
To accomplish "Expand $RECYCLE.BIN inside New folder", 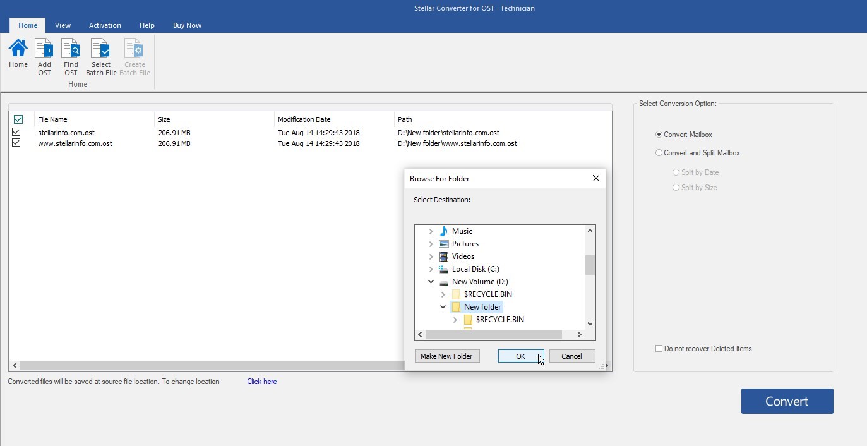I will click(455, 320).
